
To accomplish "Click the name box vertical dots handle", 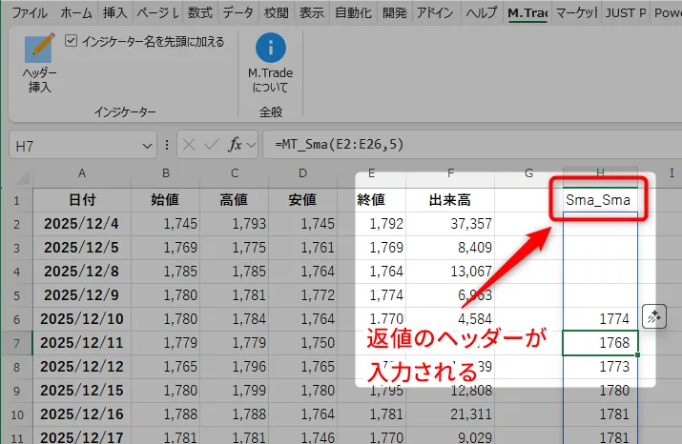I will click(167, 145).
